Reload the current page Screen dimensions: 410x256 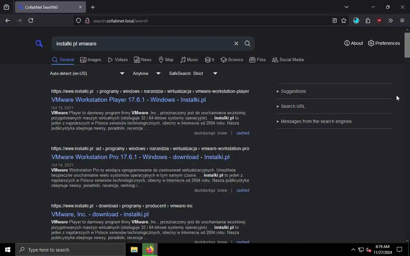pyautogui.click(x=31, y=20)
